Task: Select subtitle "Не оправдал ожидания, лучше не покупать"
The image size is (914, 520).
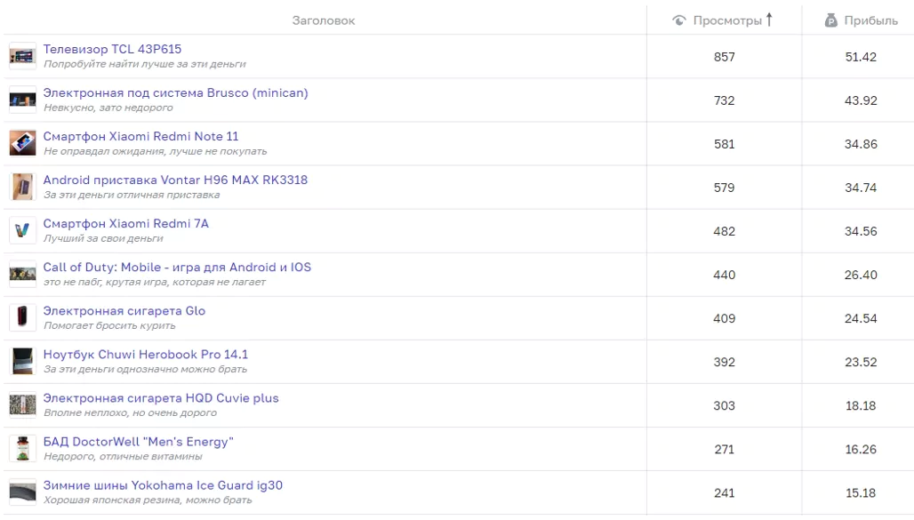Action: pyautogui.click(x=155, y=152)
